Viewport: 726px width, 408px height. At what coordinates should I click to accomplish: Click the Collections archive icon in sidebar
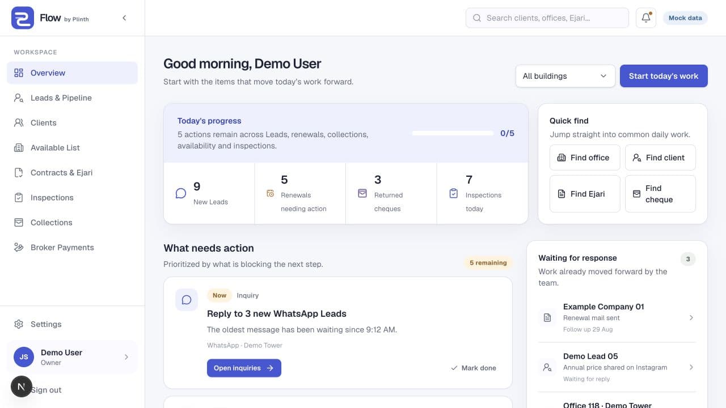click(x=19, y=222)
